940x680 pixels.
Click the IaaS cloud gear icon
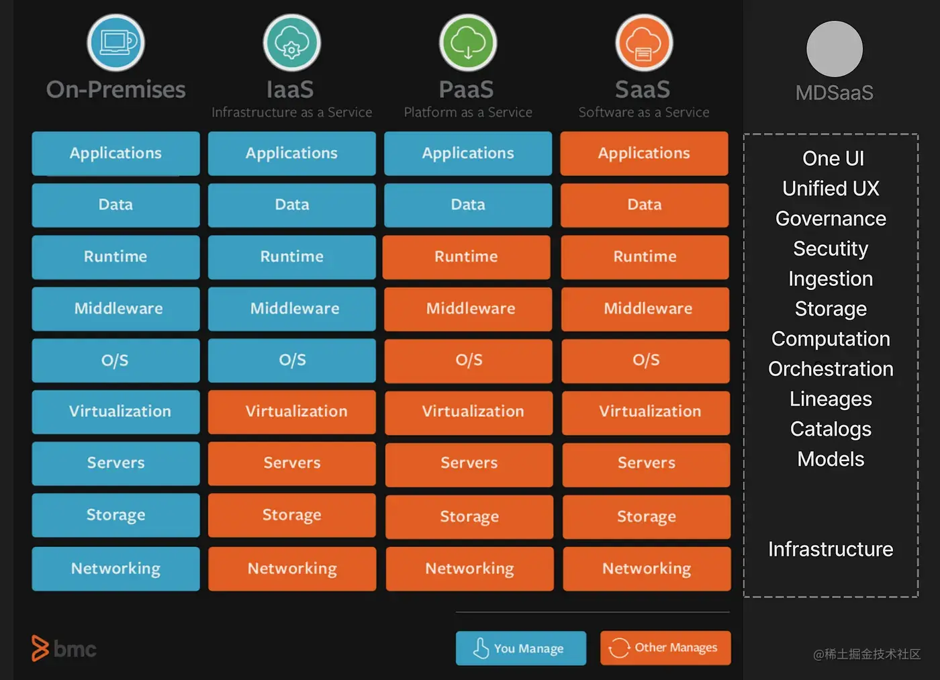click(291, 42)
